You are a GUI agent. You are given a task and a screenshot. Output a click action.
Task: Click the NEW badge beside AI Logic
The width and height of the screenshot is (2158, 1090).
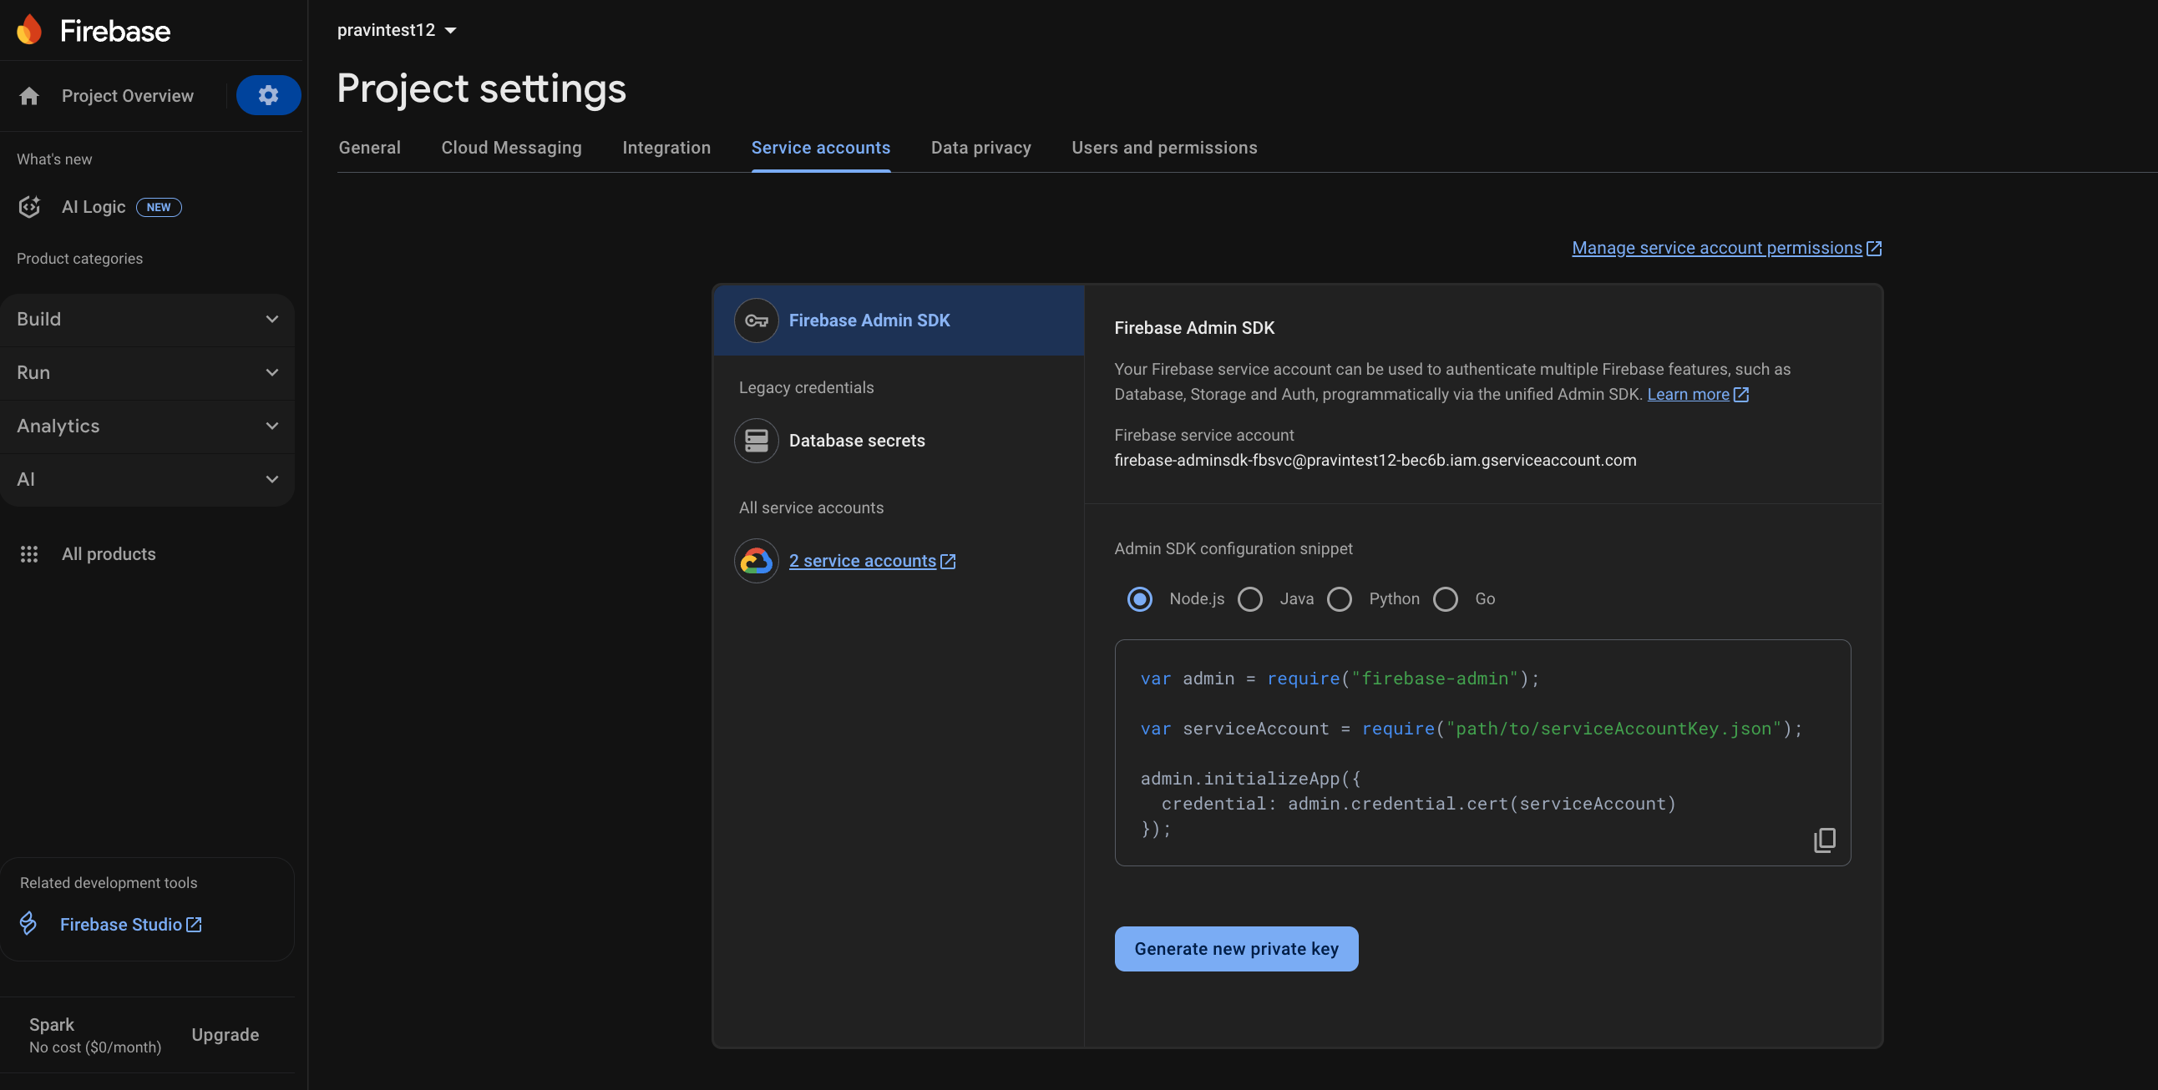159,208
